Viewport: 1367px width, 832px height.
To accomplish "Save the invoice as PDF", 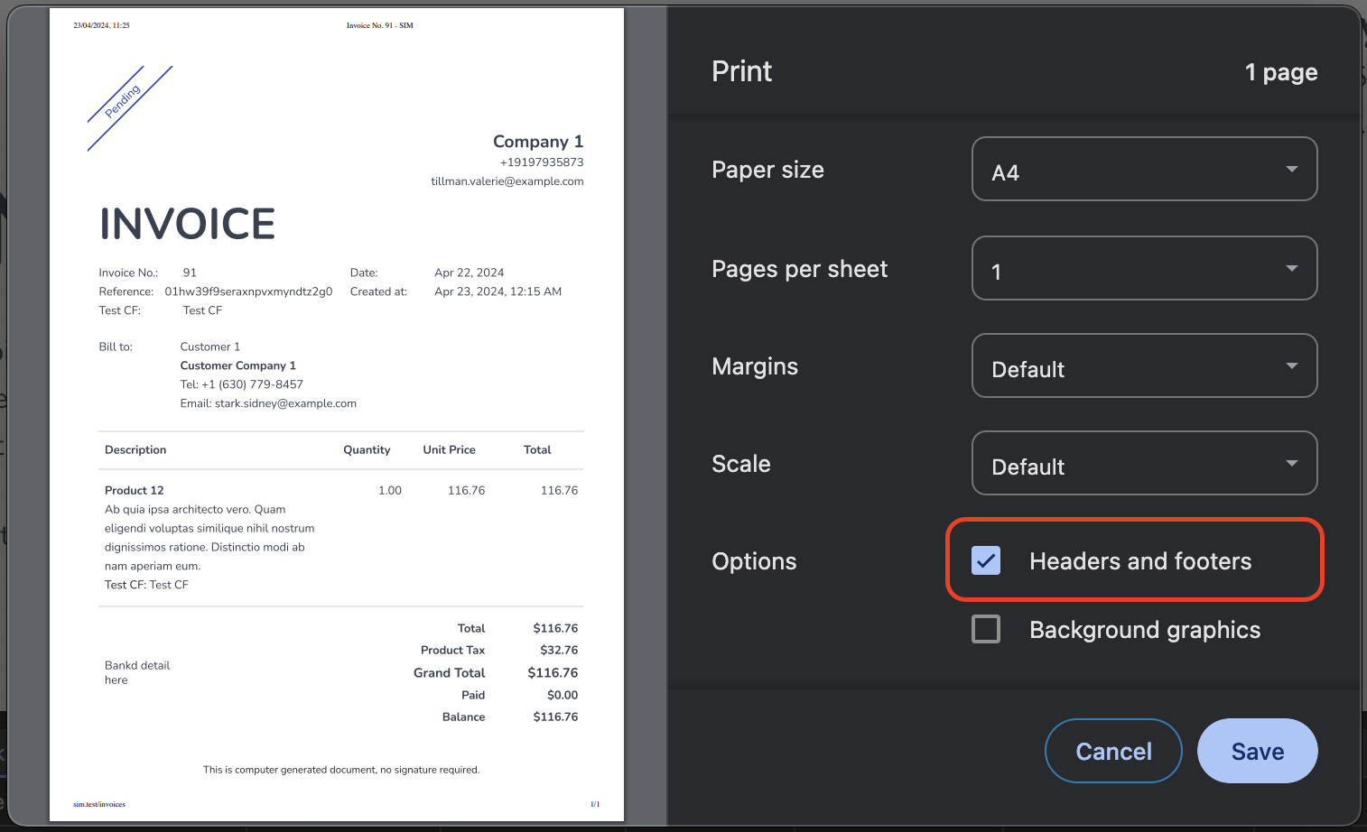I will coord(1257,751).
